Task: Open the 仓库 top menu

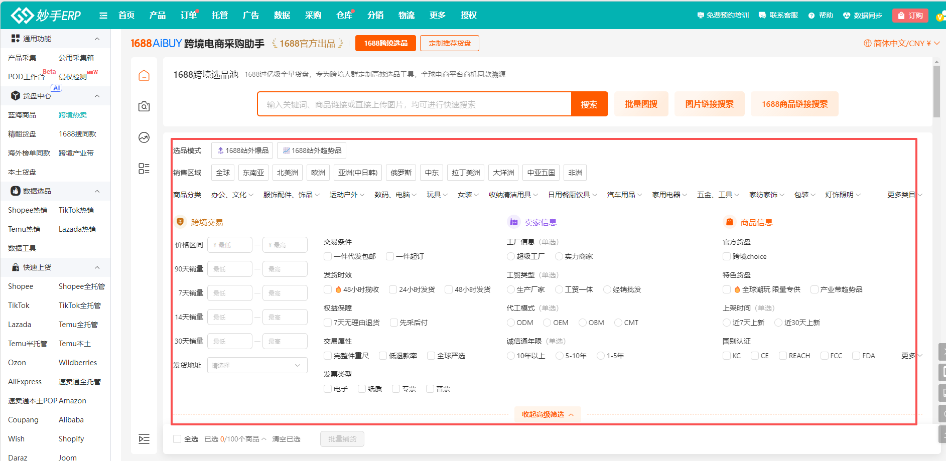Action: pyautogui.click(x=344, y=16)
